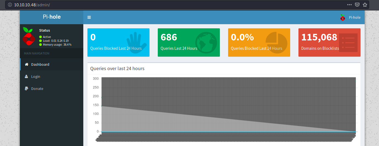Toggle the sidebar hamburger menu

point(89,17)
